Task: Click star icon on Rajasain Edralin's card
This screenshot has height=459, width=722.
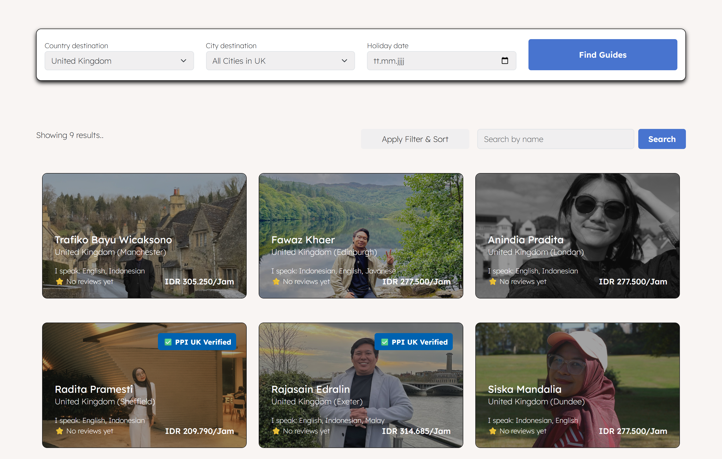Action: click(276, 431)
